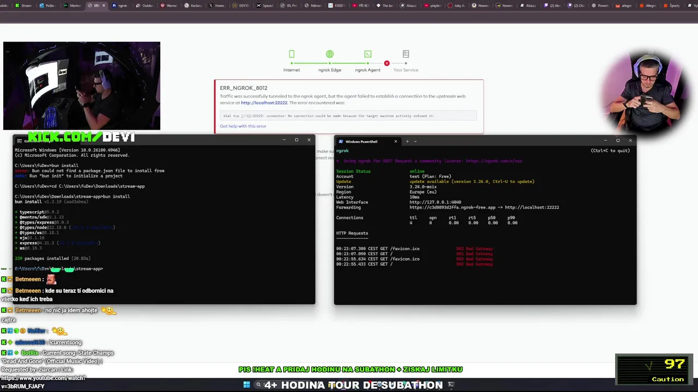Close the active ERR browser tab
The image size is (698, 392).
[x=104, y=5]
